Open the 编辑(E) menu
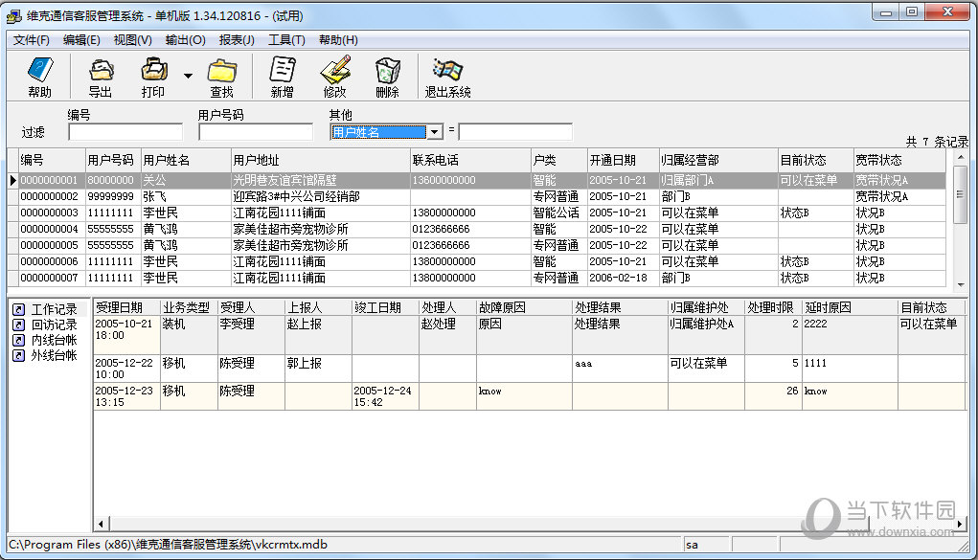Image resolution: width=978 pixels, height=560 pixels. pyautogui.click(x=81, y=40)
